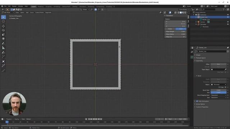Collapse the Geometry panel
230x129 pixels.
click(199, 61)
